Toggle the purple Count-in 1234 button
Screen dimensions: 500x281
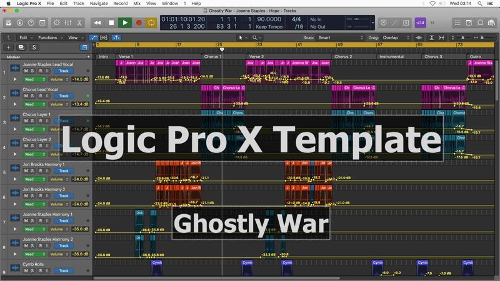420,22
